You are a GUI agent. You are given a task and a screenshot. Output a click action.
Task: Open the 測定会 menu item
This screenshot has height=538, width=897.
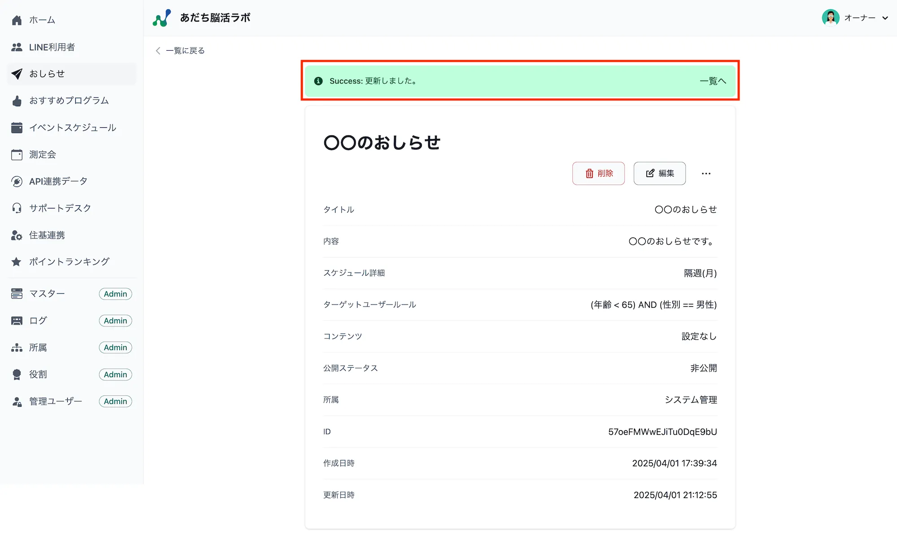(43, 155)
